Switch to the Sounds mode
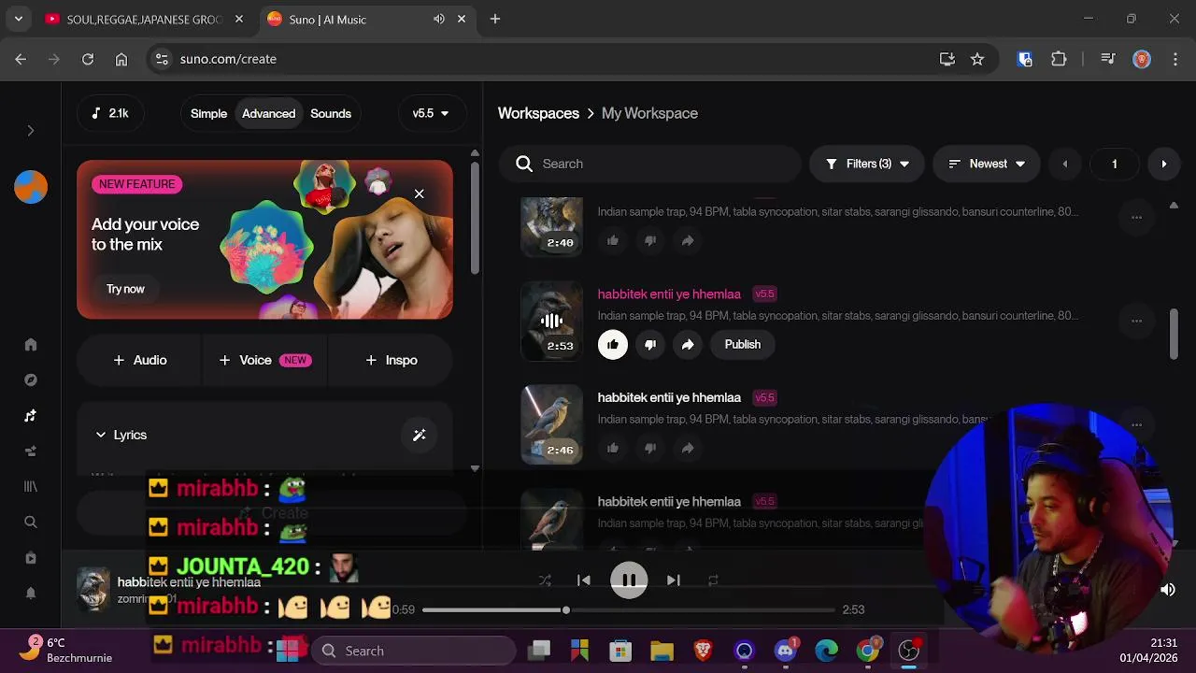 (331, 113)
